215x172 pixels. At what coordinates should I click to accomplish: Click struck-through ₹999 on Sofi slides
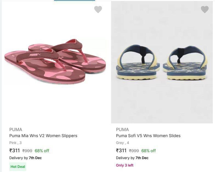pyautogui.click(x=134, y=151)
